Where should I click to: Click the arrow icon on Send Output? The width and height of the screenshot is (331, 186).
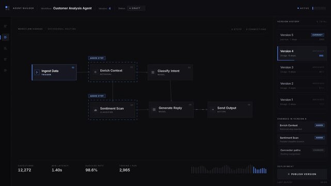point(213,110)
